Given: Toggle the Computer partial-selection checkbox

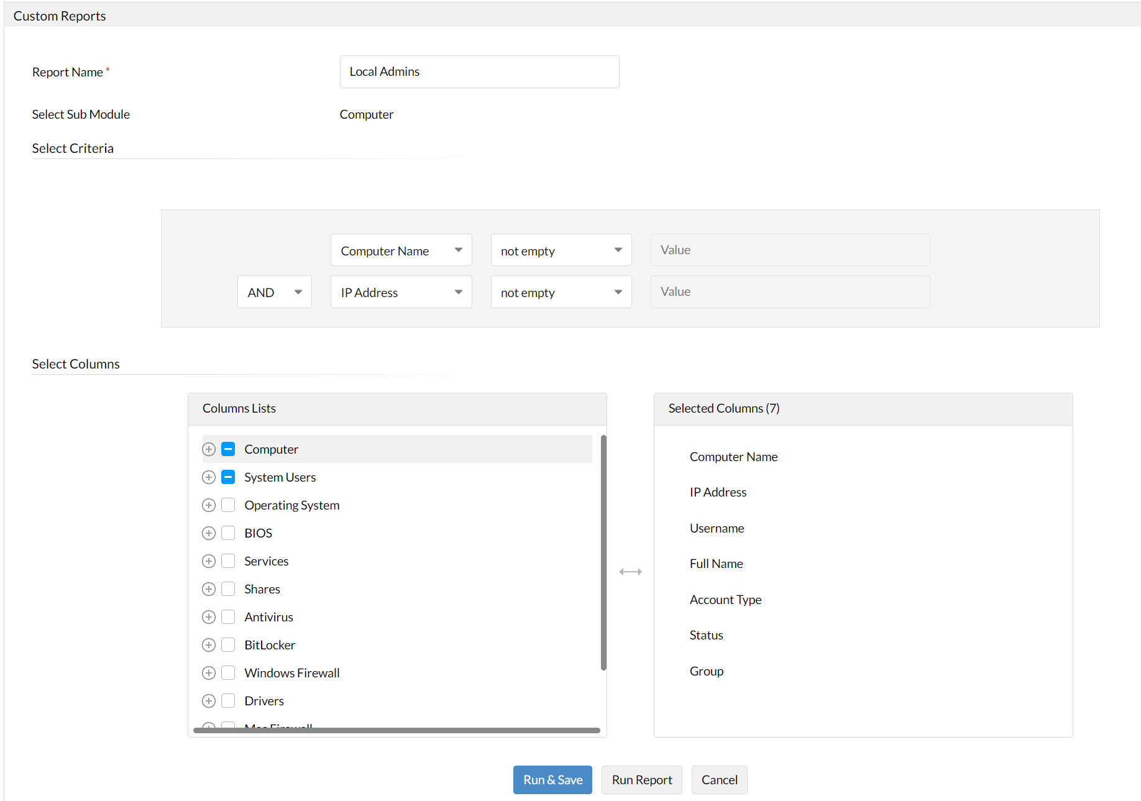Looking at the screenshot, I should pos(228,449).
